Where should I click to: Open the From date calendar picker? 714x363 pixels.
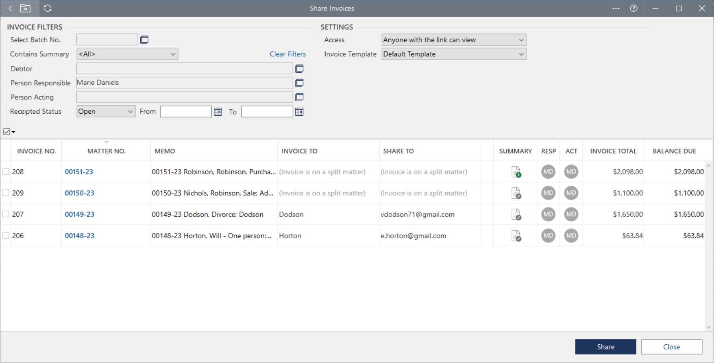point(218,112)
